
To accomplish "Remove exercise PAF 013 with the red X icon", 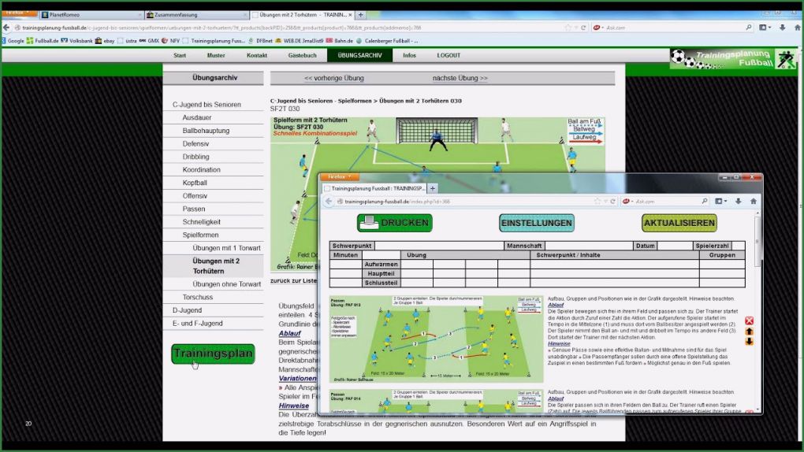I will (749, 320).
